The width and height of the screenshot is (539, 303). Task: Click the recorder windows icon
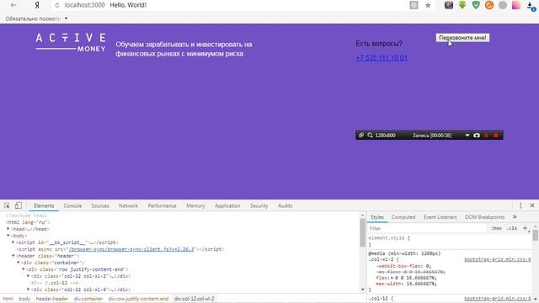361,135
